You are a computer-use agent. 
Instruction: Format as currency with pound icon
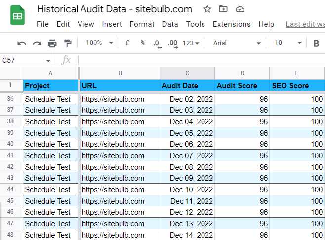(x=127, y=43)
